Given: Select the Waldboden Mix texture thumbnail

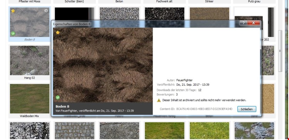Looking at the screenshot, I should [30, 98].
